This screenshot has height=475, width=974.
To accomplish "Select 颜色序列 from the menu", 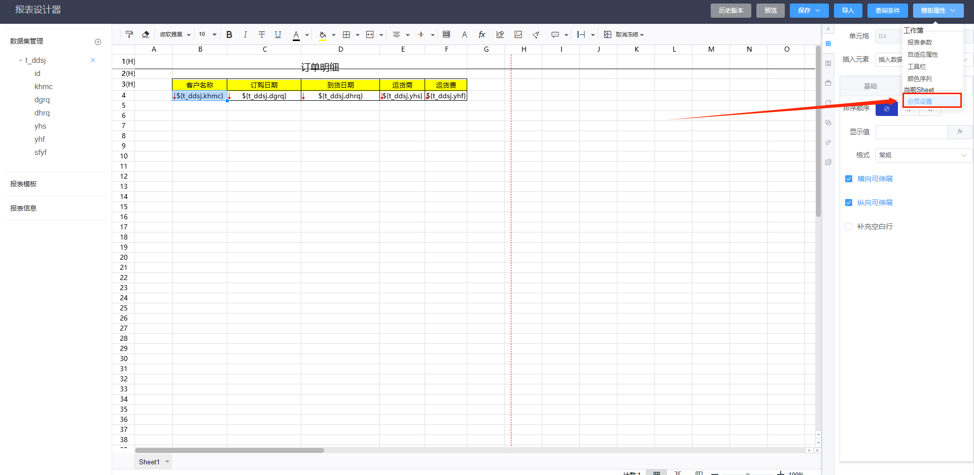I will click(920, 79).
